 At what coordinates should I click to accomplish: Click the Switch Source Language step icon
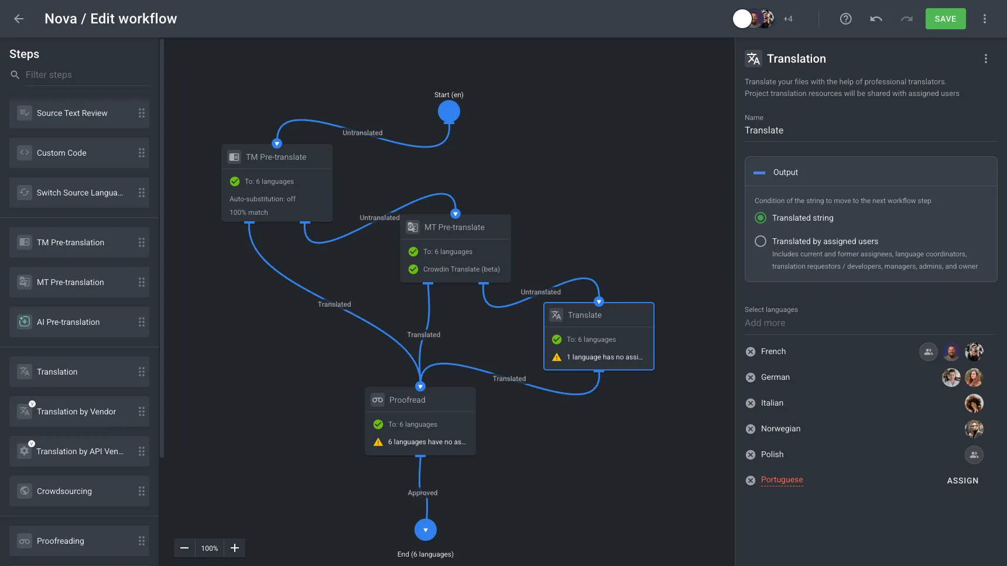25,193
